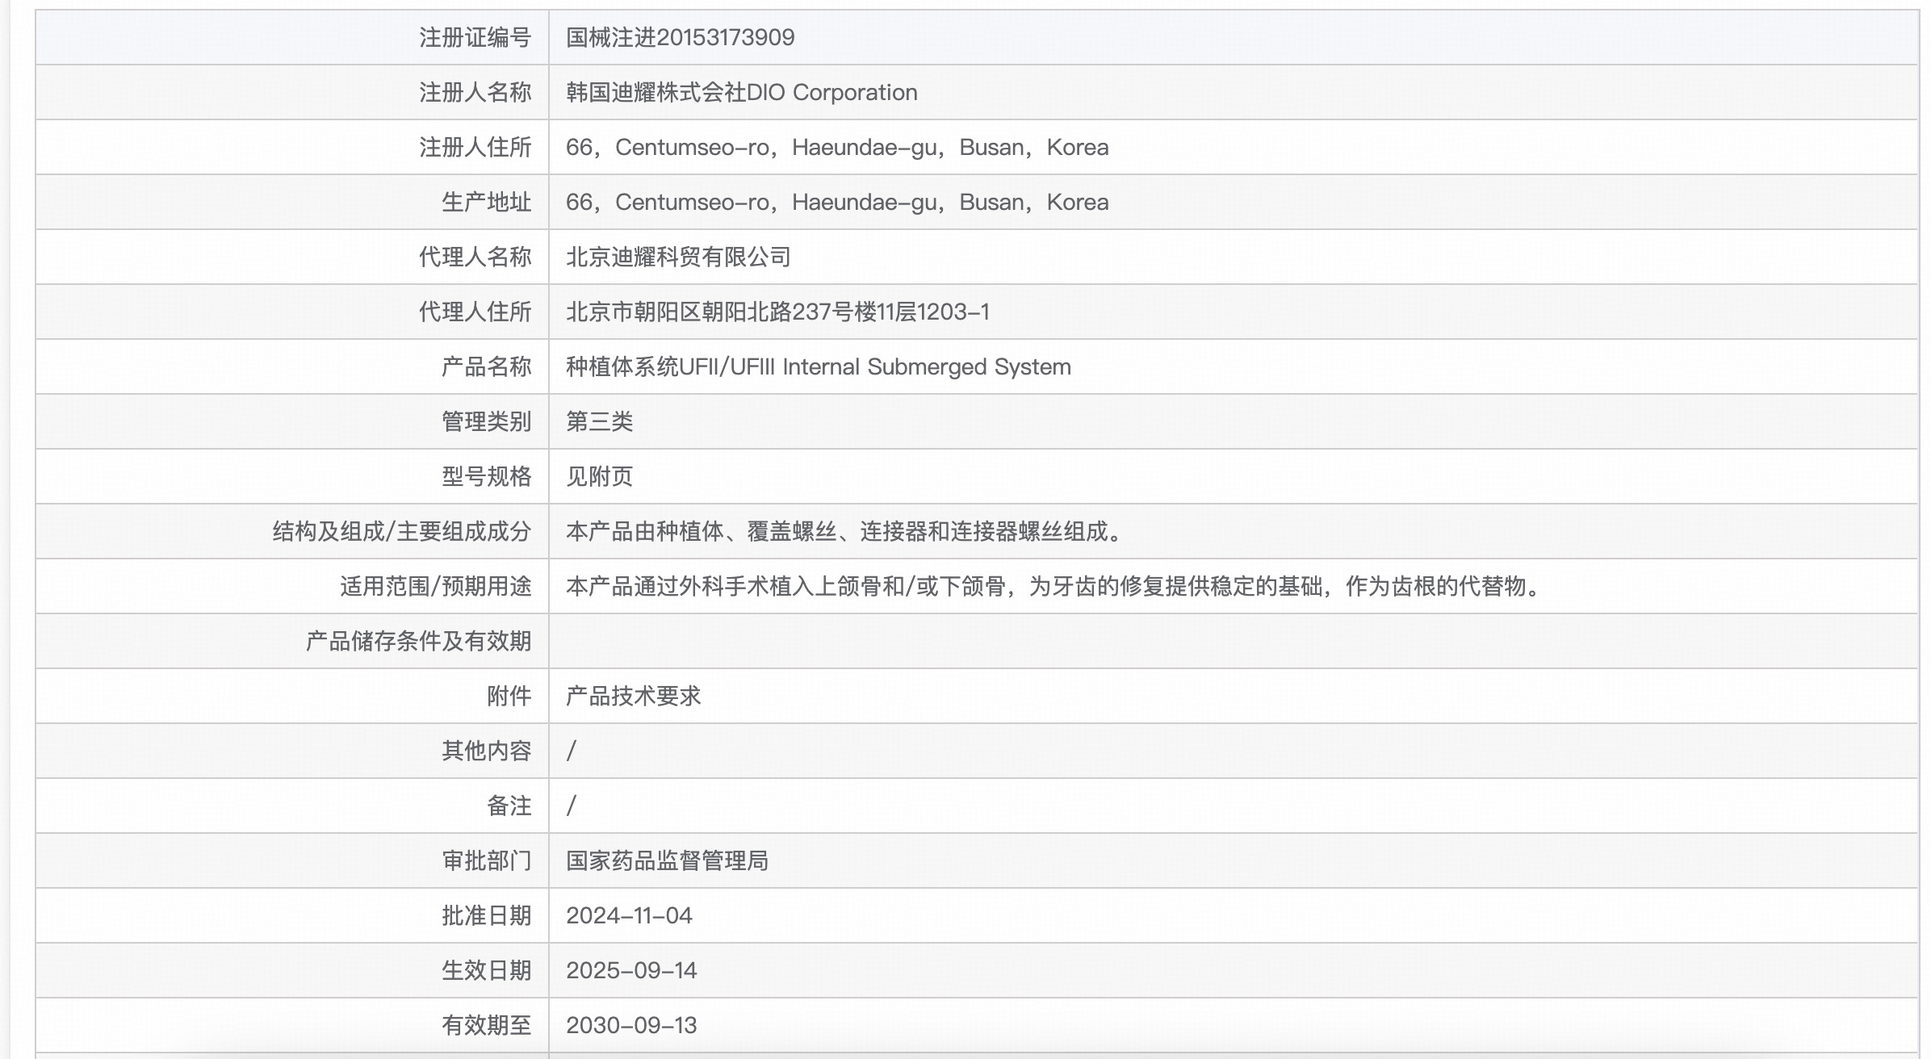The image size is (1931, 1059).
Task: Select approval department 国家药品监督管理局
Action: pos(667,860)
